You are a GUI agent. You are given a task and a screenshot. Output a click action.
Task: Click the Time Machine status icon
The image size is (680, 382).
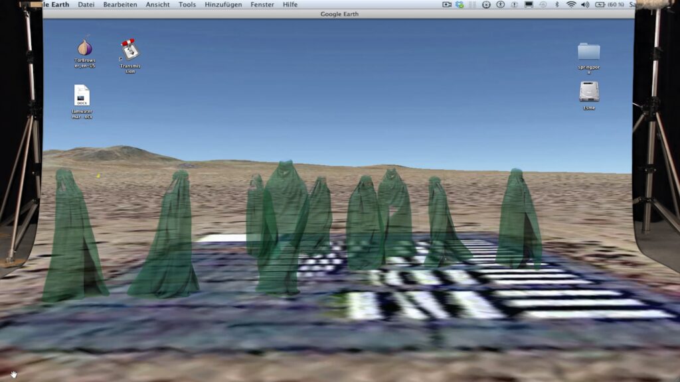pos(543,5)
